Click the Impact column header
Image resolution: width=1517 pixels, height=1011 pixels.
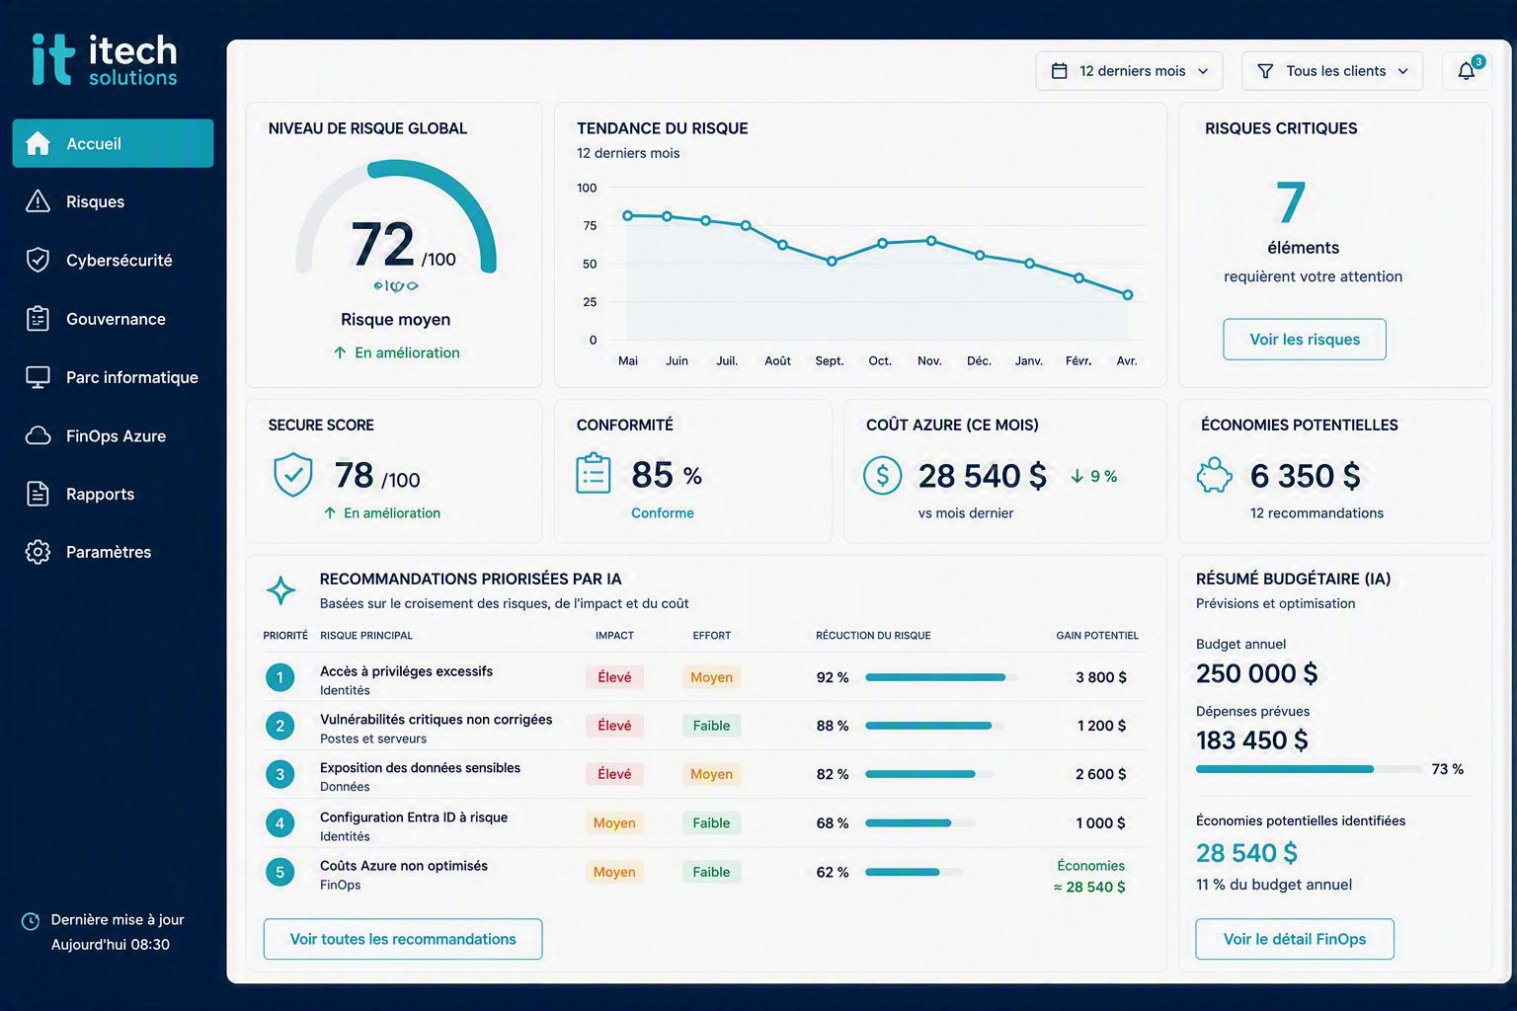click(614, 636)
